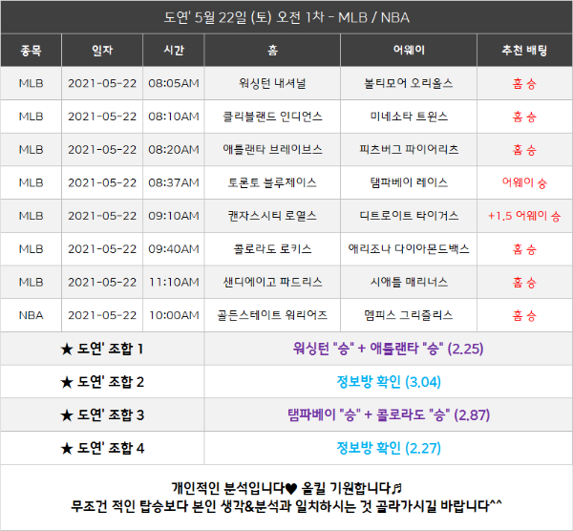Click '홈 승' in the 워싱턴 내셔널 row
Image resolution: width=573 pixels, height=531 pixels.
pyautogui.click(x=524, y=84)
